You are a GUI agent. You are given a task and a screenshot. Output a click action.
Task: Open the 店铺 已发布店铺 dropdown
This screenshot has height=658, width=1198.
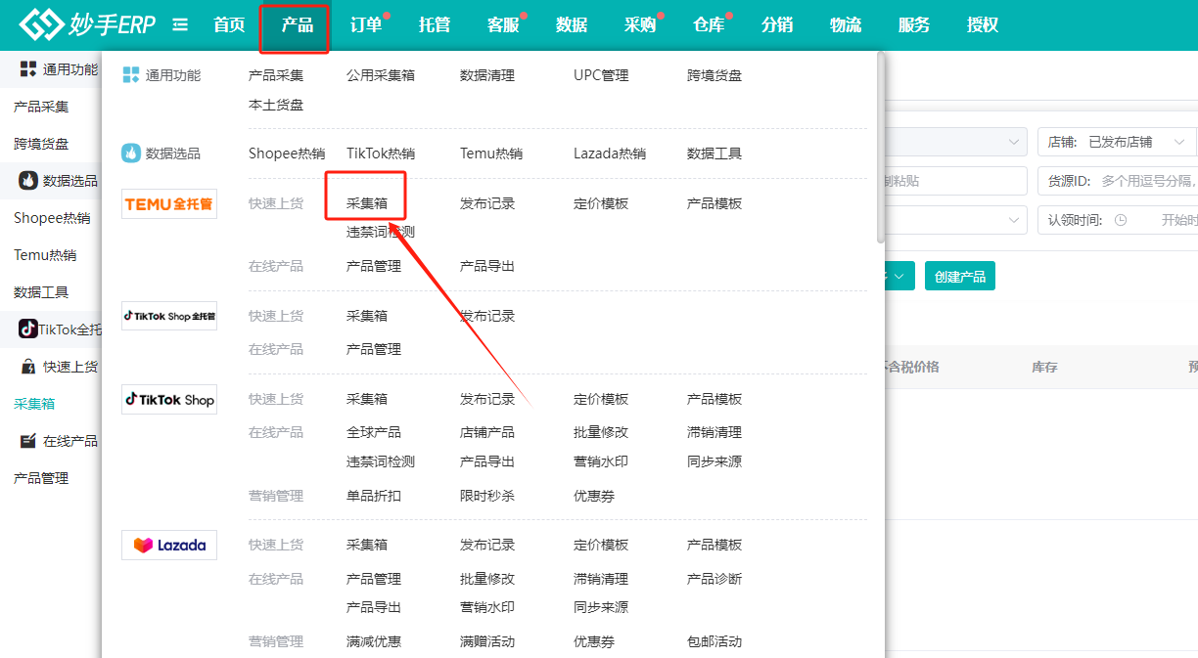tap(1117, 142)
